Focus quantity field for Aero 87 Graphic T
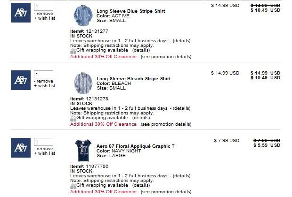Image resolution: width=292 pixels, height=197 pixels. 43,142
